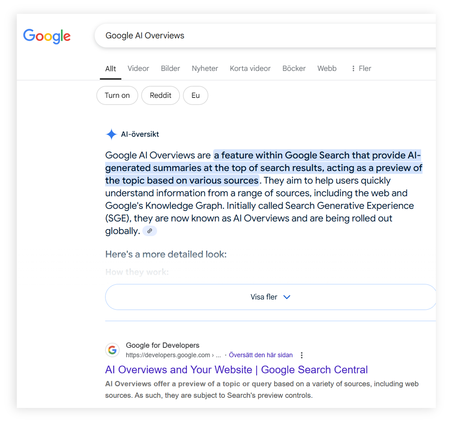Switch to the Bilder tab
This screenshot has height=424, width=449.
pyautogui.click(x=170, y=69)
